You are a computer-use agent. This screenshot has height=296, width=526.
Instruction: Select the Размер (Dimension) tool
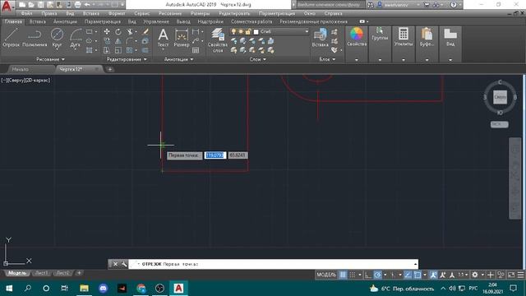point(182,37)
